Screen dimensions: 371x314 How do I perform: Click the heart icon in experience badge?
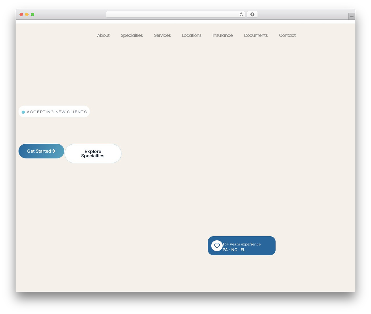tap(217, 246)
